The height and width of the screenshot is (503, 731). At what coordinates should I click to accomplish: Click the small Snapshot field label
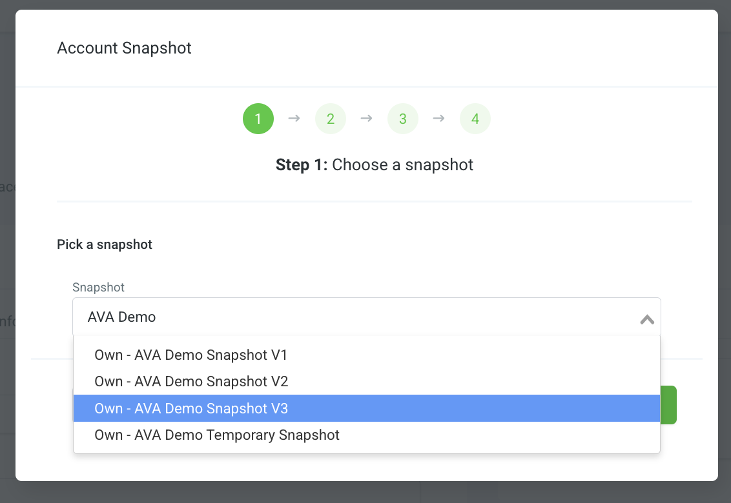pyautogui.click(x=98, y=288)
